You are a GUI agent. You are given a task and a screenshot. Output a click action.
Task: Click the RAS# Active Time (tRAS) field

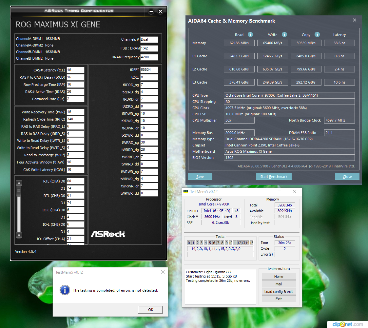point(75,92)
